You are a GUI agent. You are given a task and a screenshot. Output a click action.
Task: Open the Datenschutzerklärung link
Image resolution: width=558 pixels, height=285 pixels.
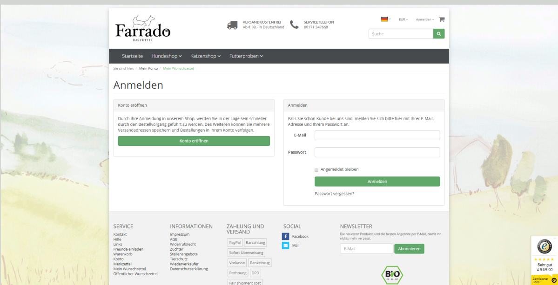tap(189, 269)
